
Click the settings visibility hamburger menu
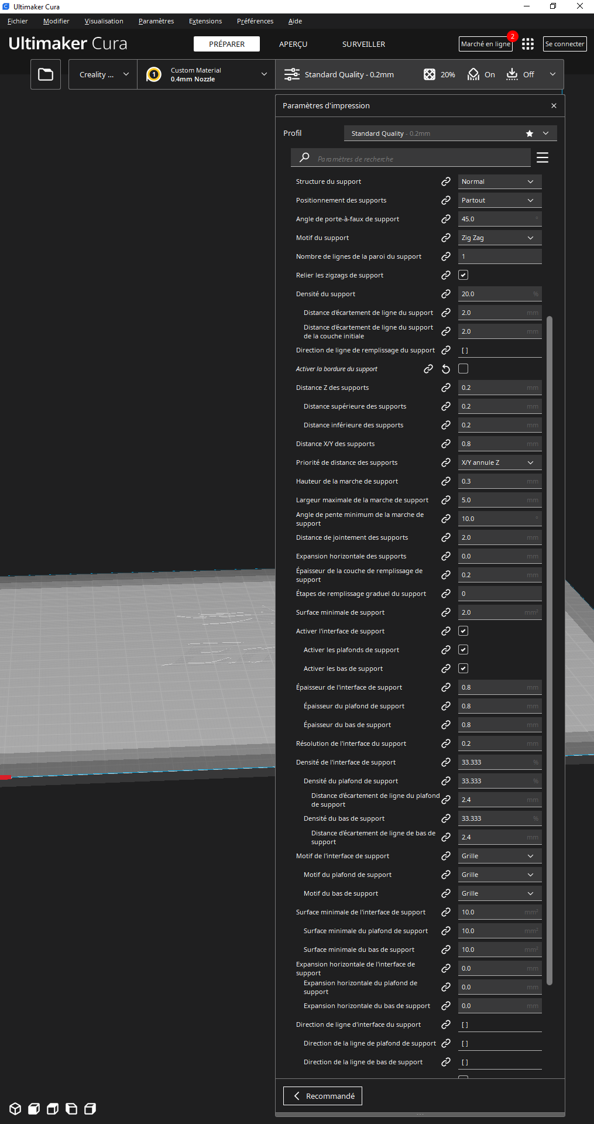pyautogui.click(x=543, y=157)
